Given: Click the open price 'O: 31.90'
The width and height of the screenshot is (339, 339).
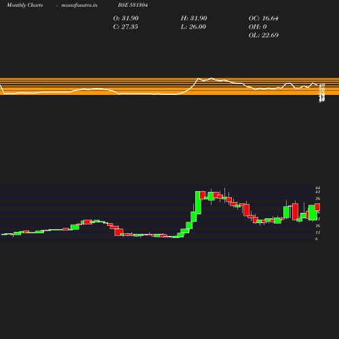Looking at the screenshot, I should coord(126,18).
